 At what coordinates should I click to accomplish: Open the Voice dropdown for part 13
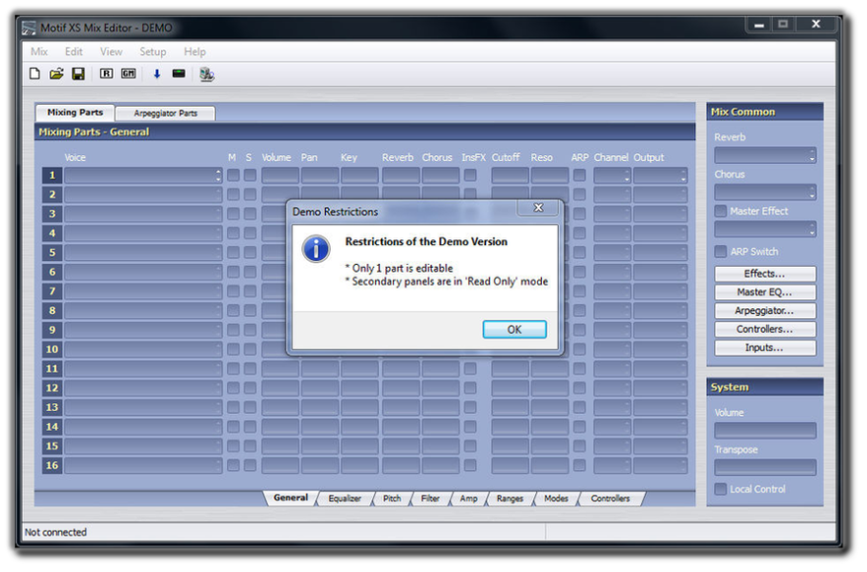[x=143, y=408]
